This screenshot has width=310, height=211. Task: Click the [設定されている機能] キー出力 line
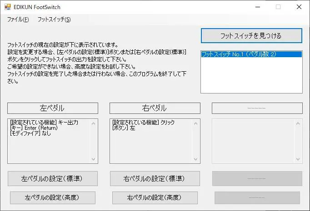(x=44, y=123)
